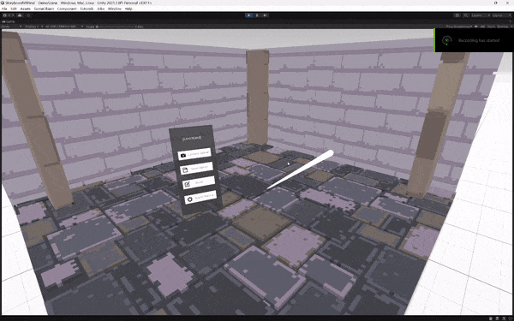Screen dimensions: 514x321
Task: Adjust the Game view Scale slider
Action: (x=115, y=27)
